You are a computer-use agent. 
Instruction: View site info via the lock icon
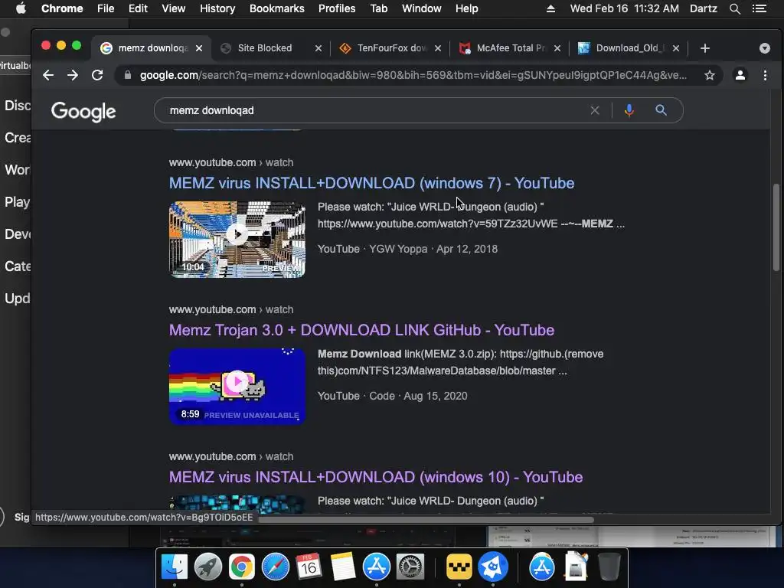(x=128, y=75)
